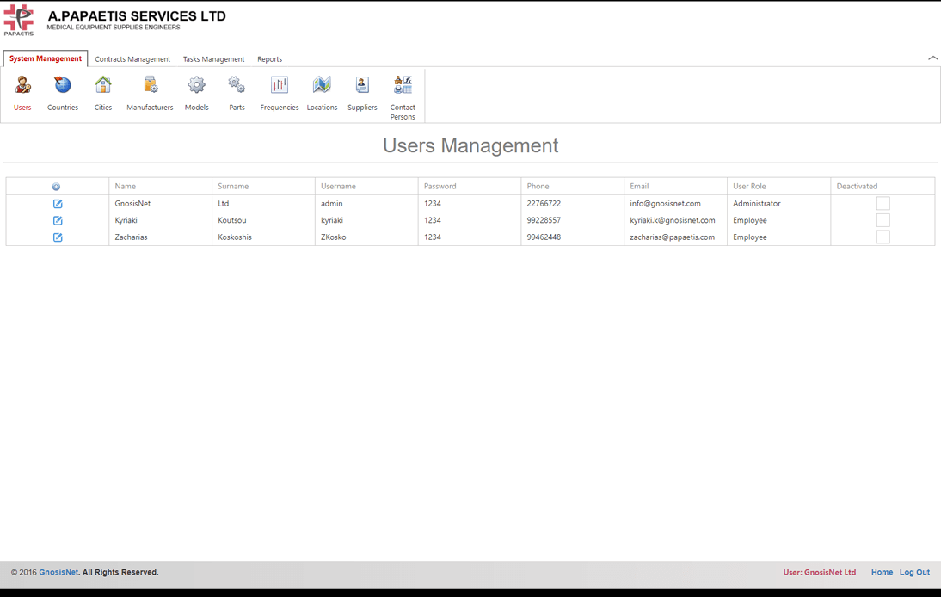Click the Parts icon in ribbon

click(x=237, y=86)
